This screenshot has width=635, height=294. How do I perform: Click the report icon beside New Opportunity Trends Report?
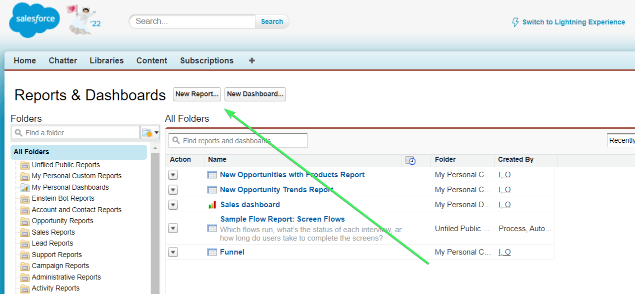(211, 190)
